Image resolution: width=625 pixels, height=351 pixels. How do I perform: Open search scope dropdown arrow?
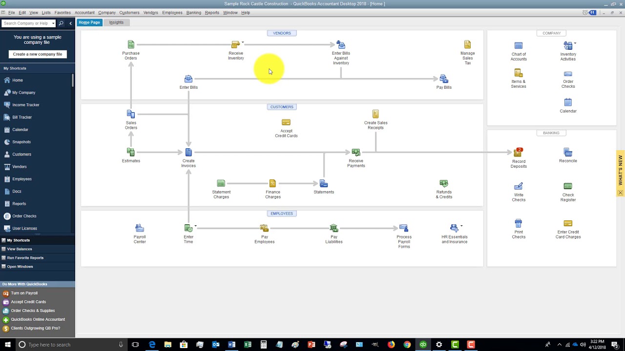pyautogui.click(x=53, y=23)
